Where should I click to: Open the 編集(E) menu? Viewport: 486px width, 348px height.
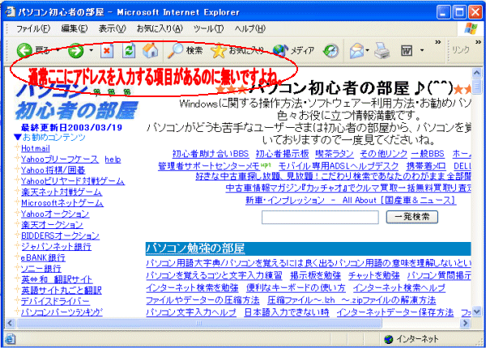pos(75,29)
